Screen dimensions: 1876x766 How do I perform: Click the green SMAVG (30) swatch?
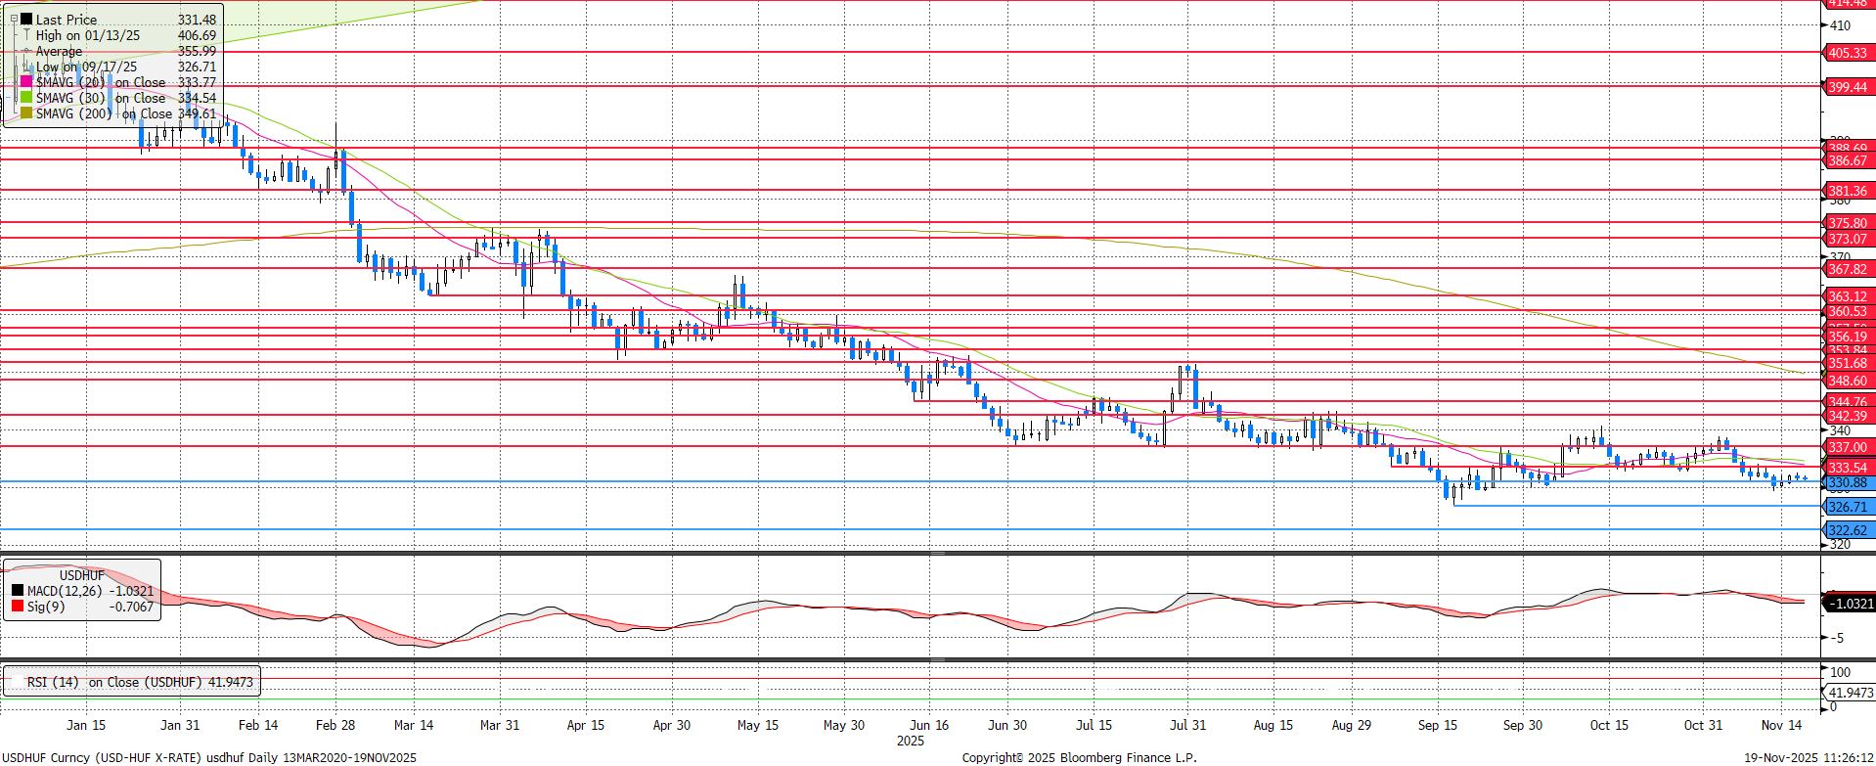pyautogui.click(x=26, y=98)
